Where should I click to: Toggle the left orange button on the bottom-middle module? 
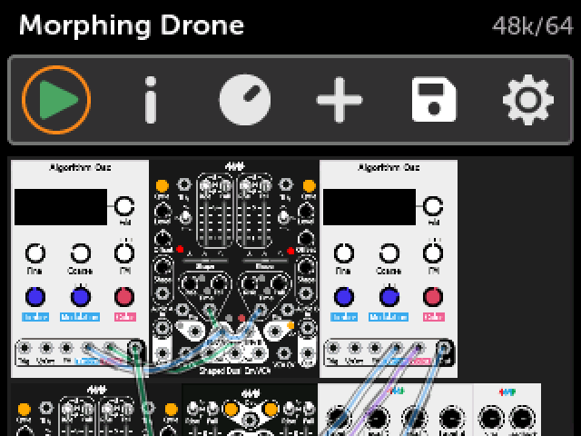point(231,410)
